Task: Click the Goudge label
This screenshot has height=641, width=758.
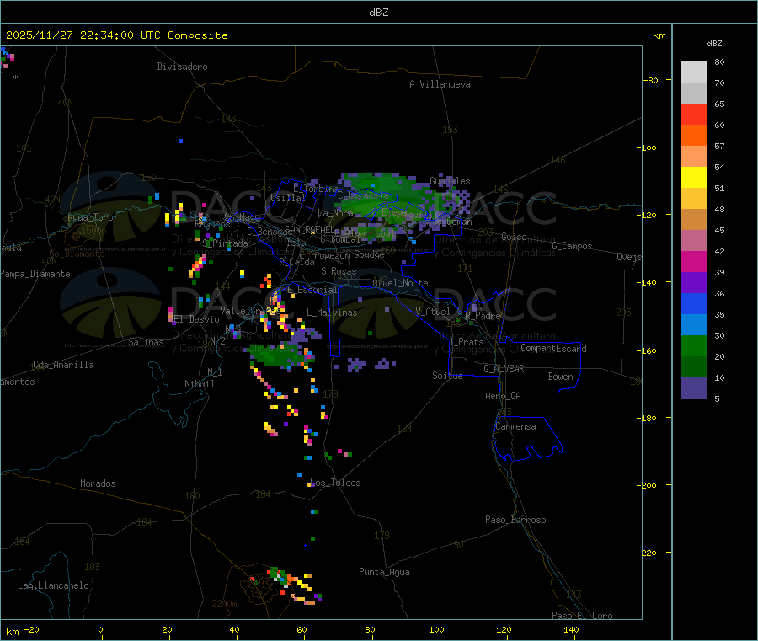Action: point(369,254)
